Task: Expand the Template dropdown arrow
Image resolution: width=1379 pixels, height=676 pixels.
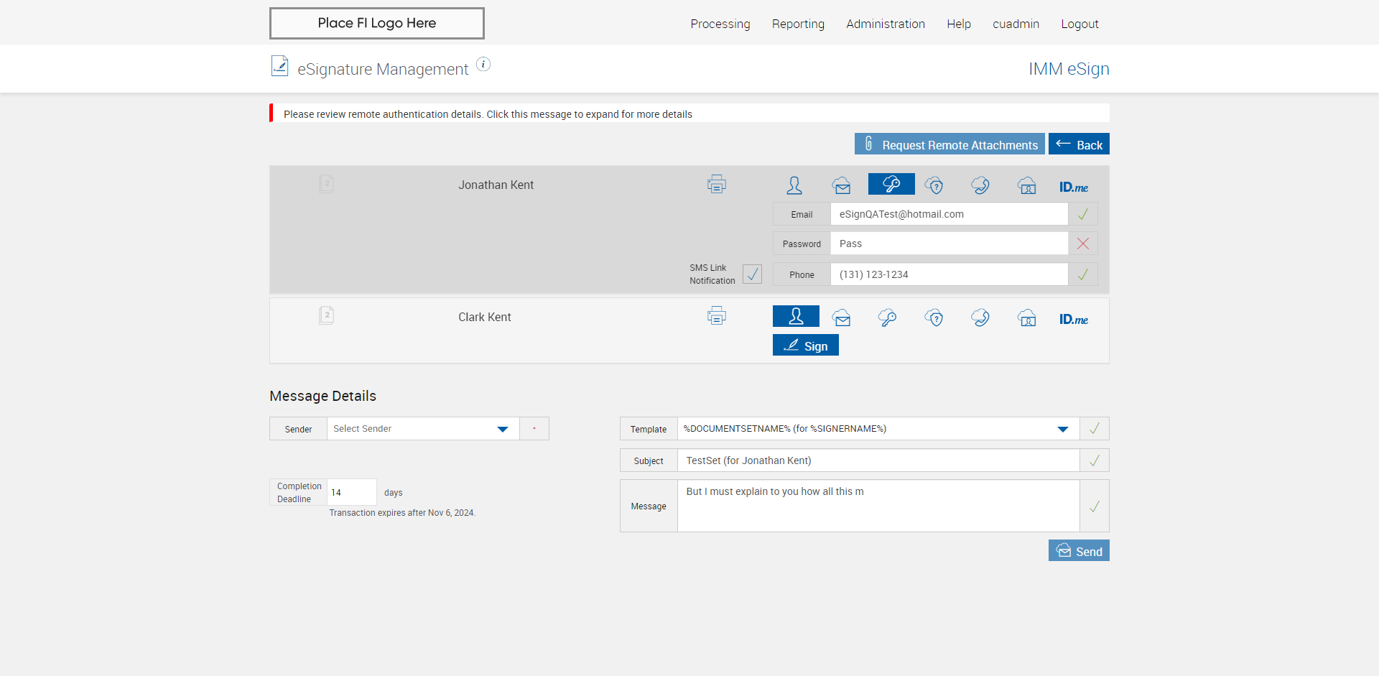Action: pos(1062,429)
